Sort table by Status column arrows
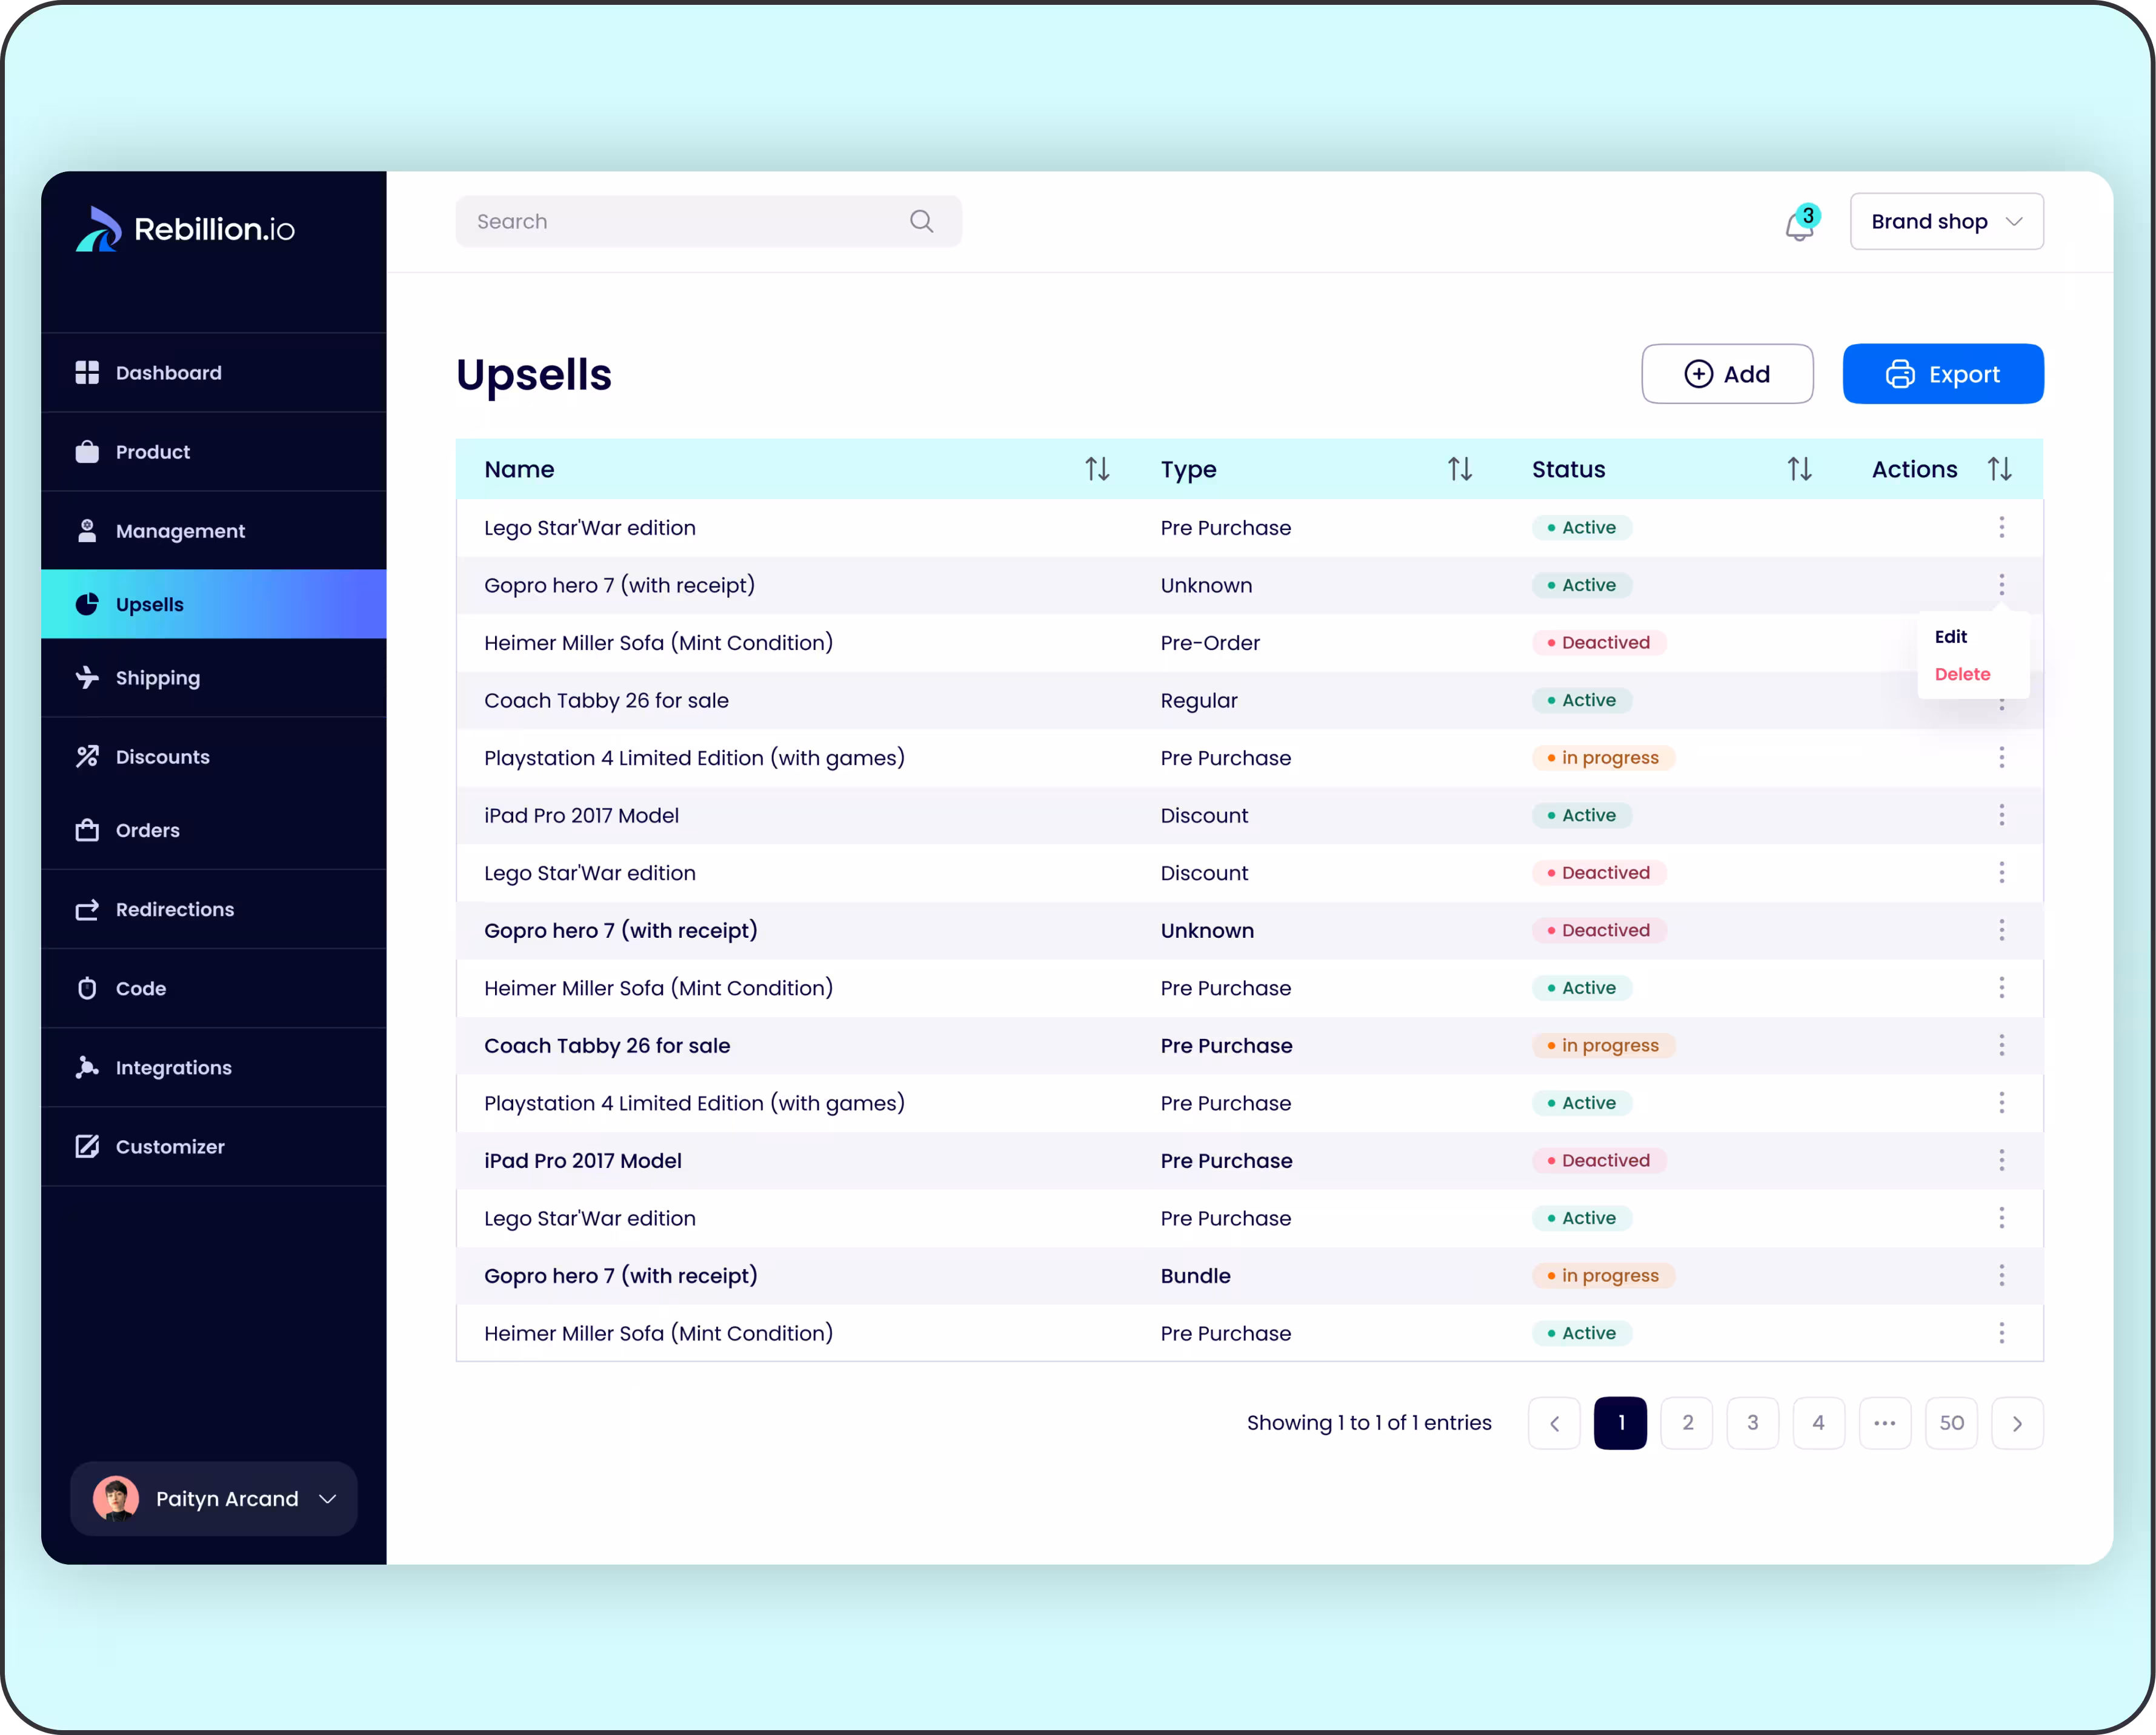The width and height of the screenshot is (2156, 1735). click(1799, 469)
